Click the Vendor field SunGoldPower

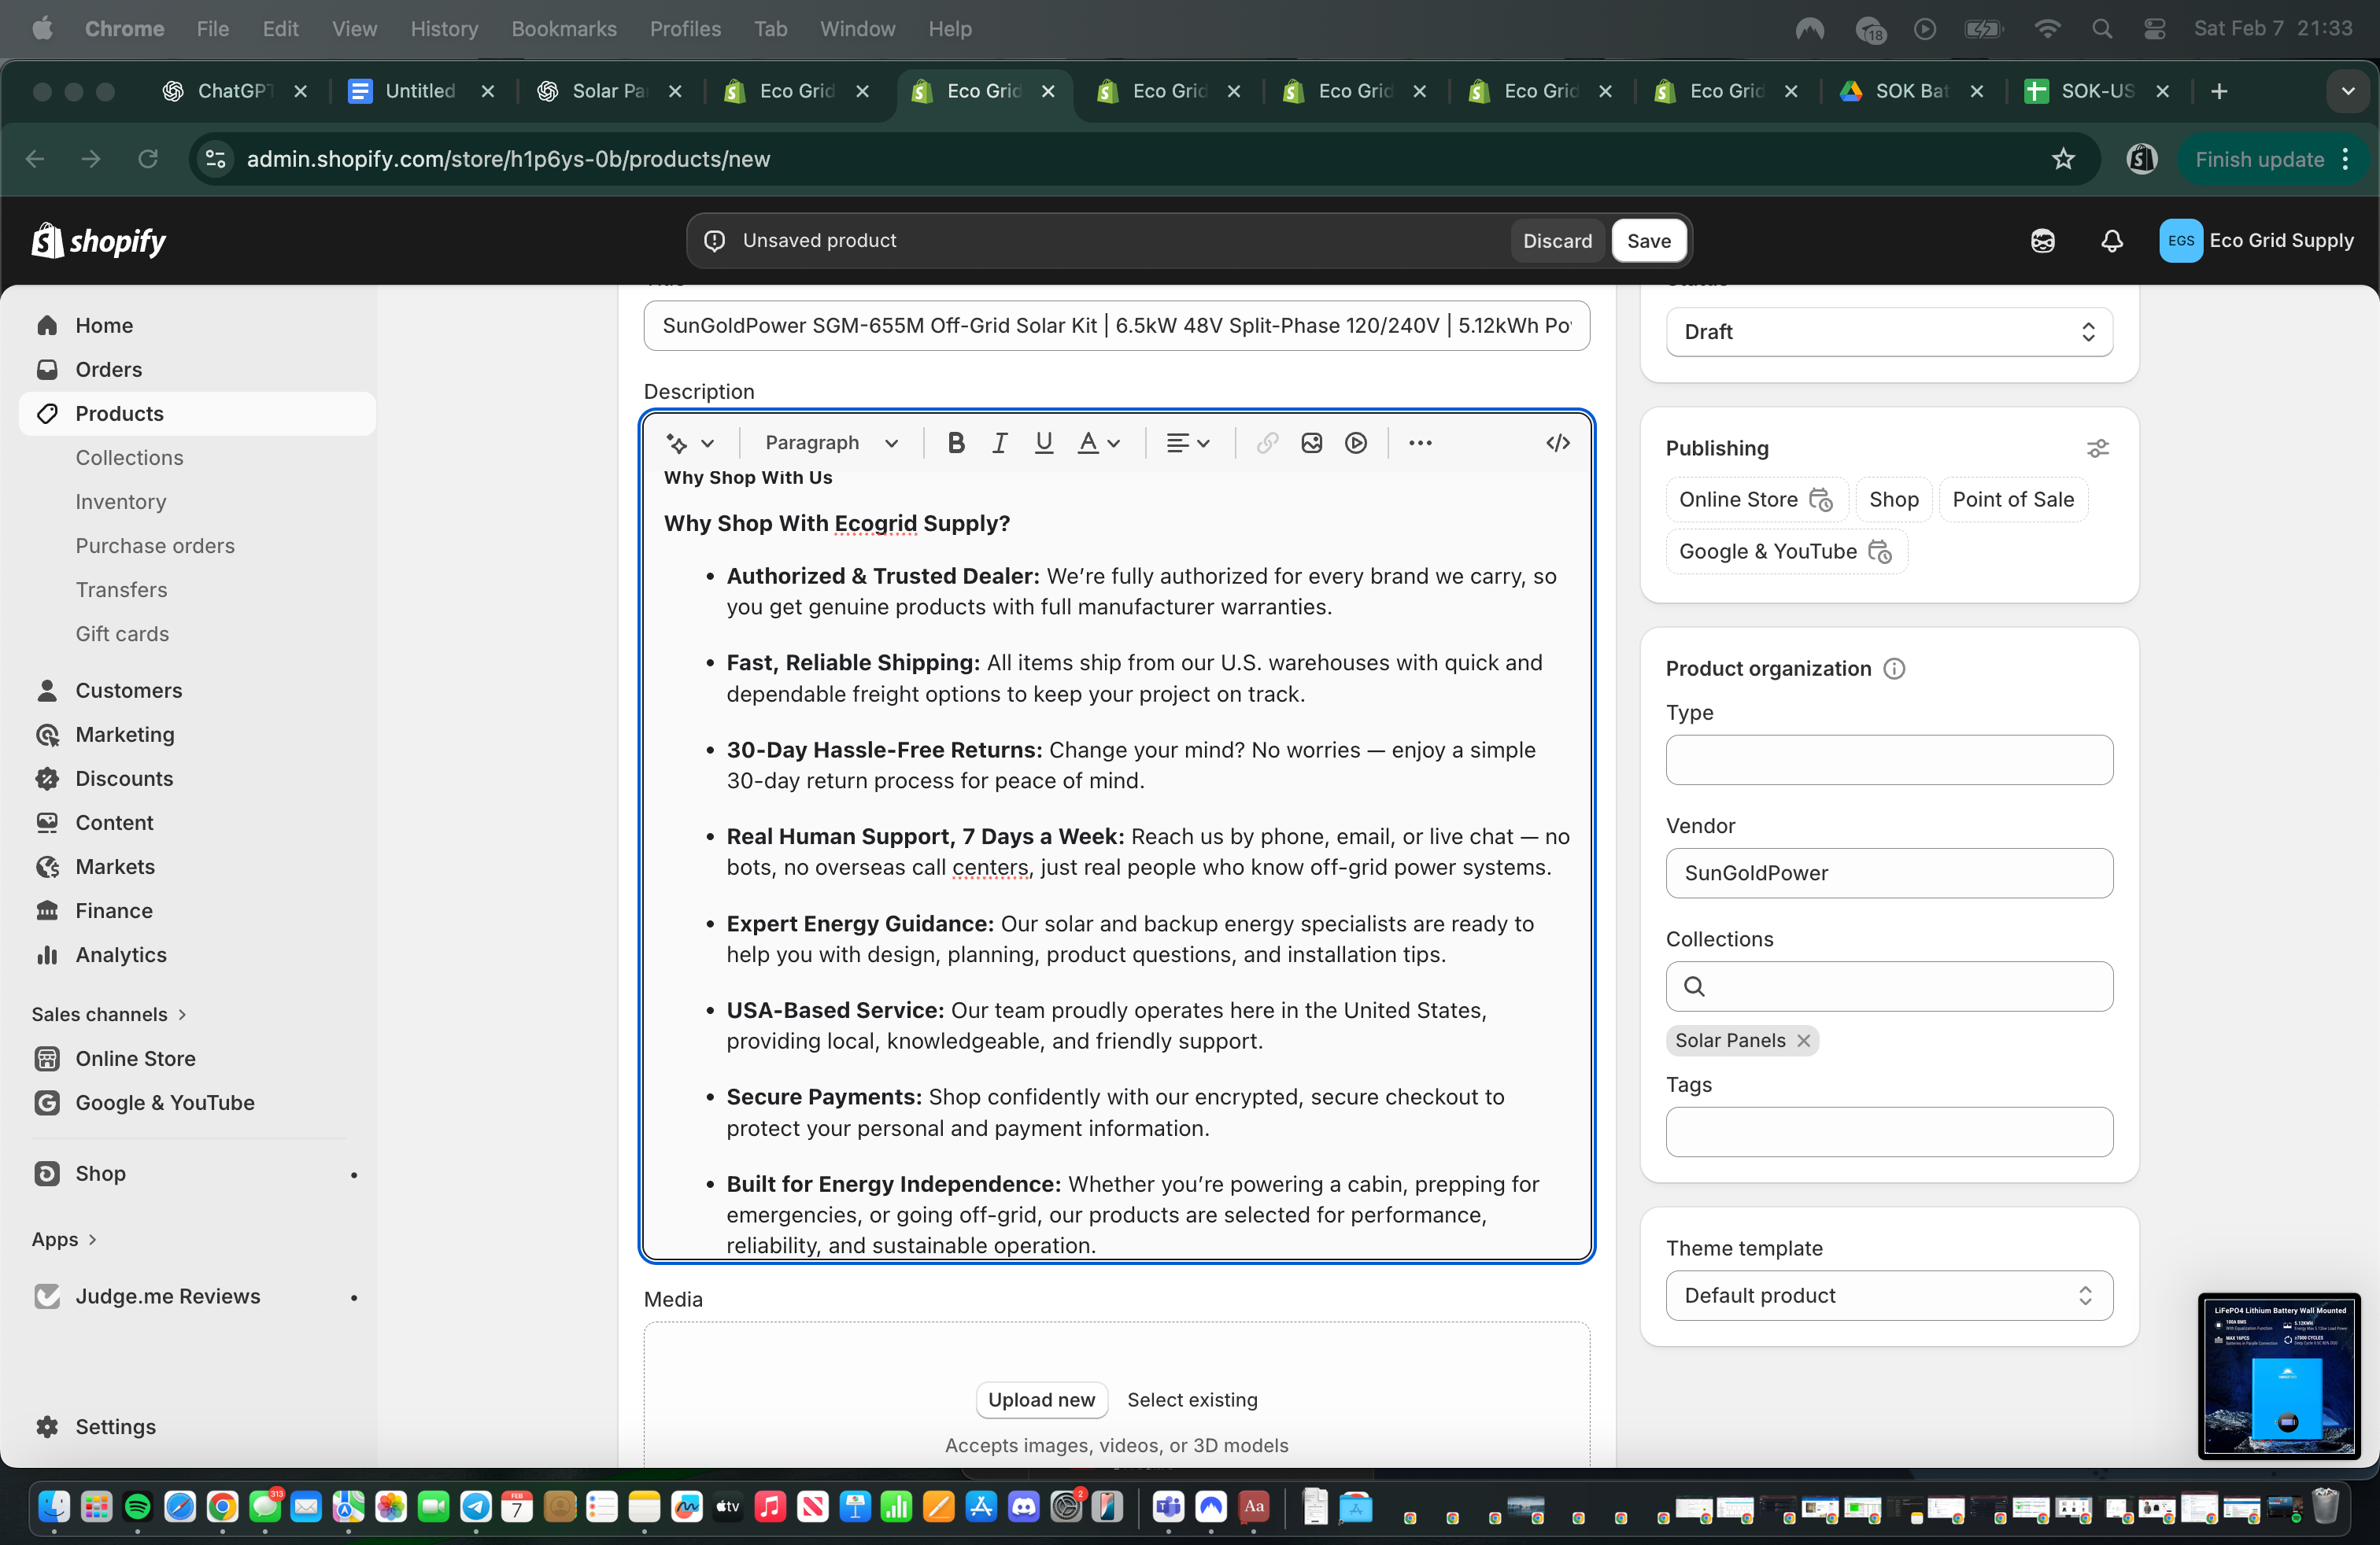1888,872
